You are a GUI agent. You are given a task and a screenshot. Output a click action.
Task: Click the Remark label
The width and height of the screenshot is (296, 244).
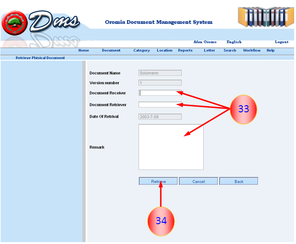pos(97,147)
